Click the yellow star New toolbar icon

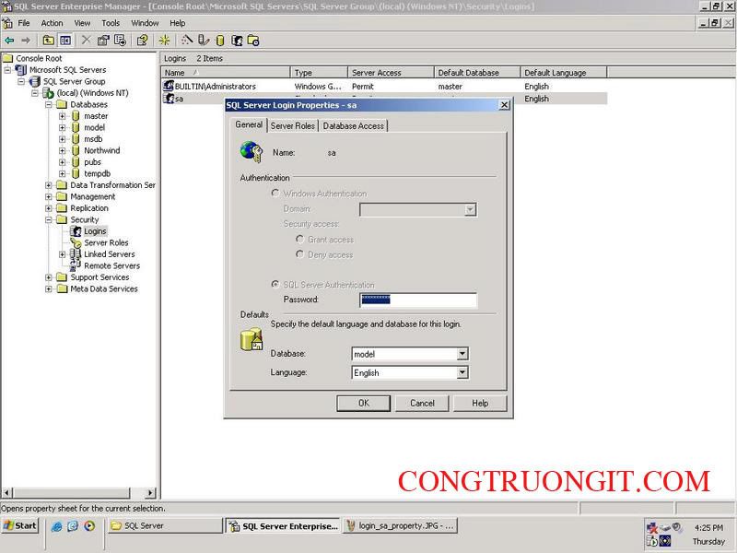(164, 41)
